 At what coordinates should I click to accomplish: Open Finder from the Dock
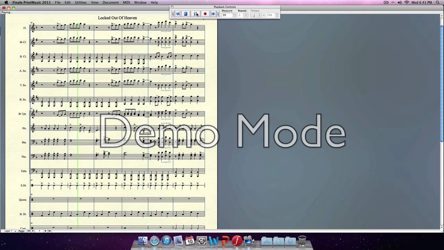(x=143, y=240)
